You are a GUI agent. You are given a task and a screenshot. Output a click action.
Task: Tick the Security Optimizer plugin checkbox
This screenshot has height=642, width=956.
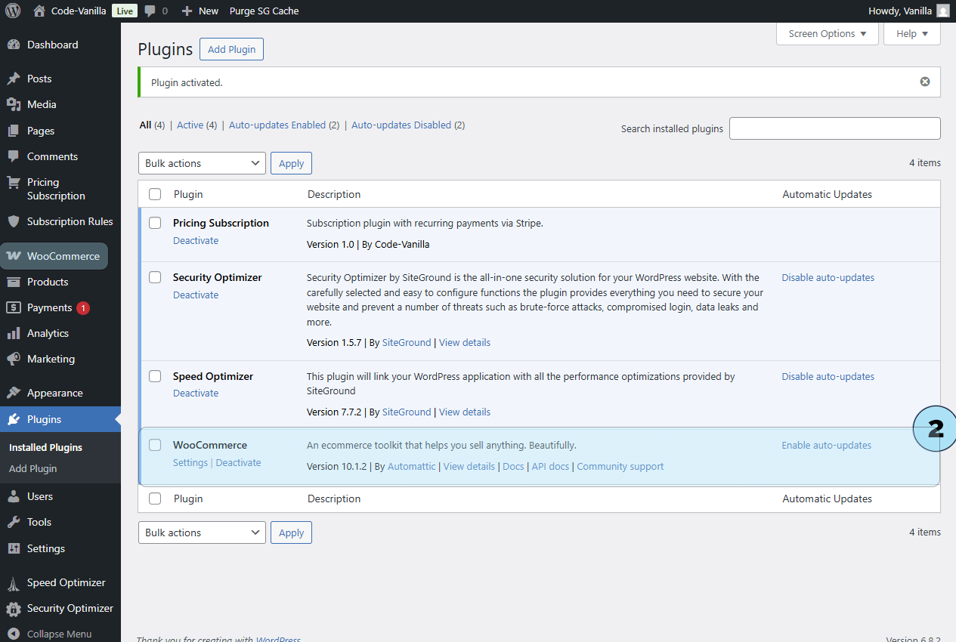155,277
